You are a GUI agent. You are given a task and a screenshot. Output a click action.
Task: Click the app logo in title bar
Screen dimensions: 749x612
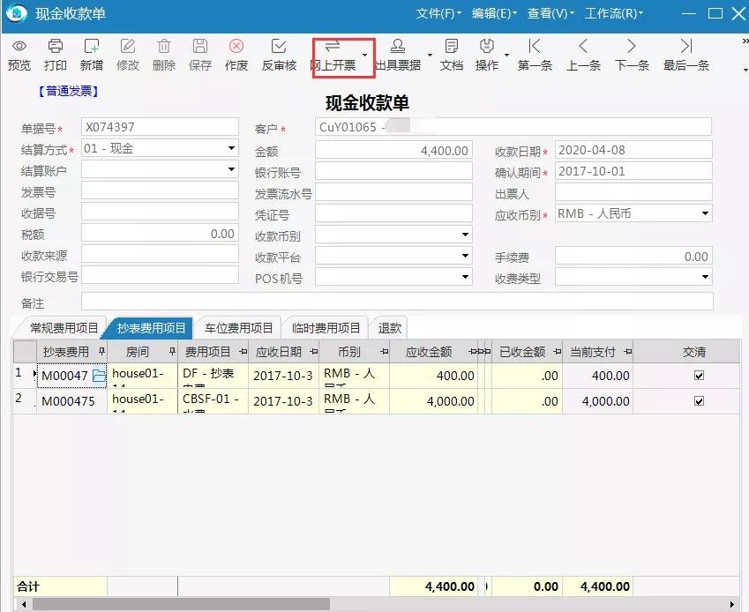tap(17, 13)
